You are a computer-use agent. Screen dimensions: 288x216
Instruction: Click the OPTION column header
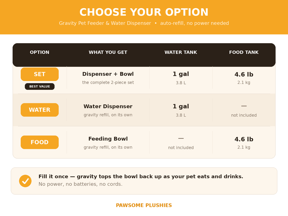pyautogui.click(x=39, y=52)
